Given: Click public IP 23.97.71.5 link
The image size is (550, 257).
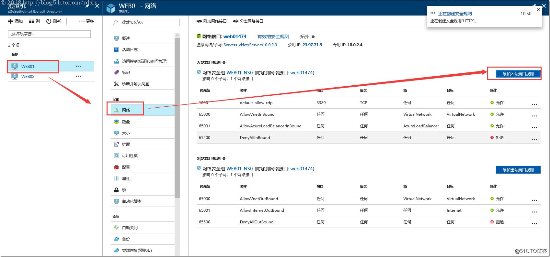Looking at the screenshot, I should 312,45.
